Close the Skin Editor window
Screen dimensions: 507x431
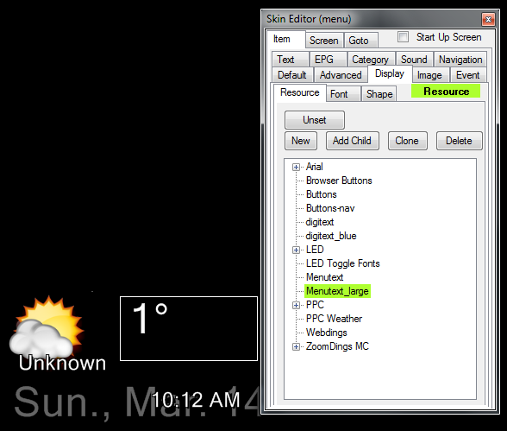click(488, 19)
